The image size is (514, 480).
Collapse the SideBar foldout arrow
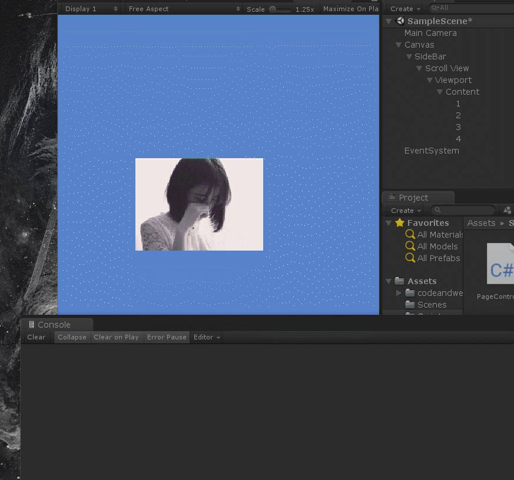[x=409, y=56]
